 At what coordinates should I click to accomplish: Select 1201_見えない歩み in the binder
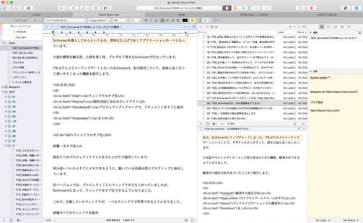click(x=23, y=53)
